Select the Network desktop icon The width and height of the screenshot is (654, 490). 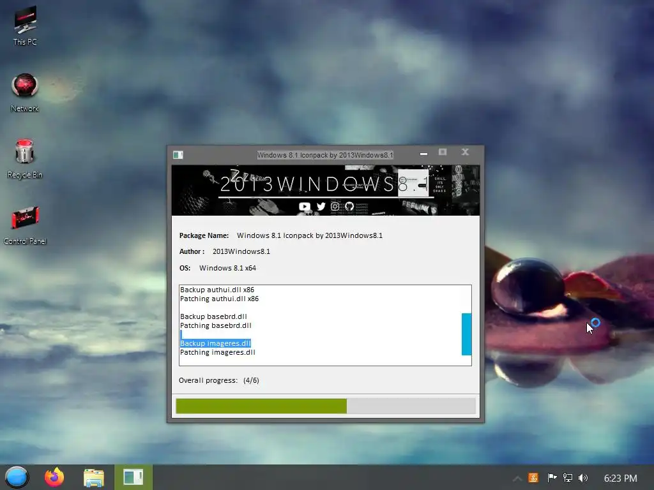point(25,93)
